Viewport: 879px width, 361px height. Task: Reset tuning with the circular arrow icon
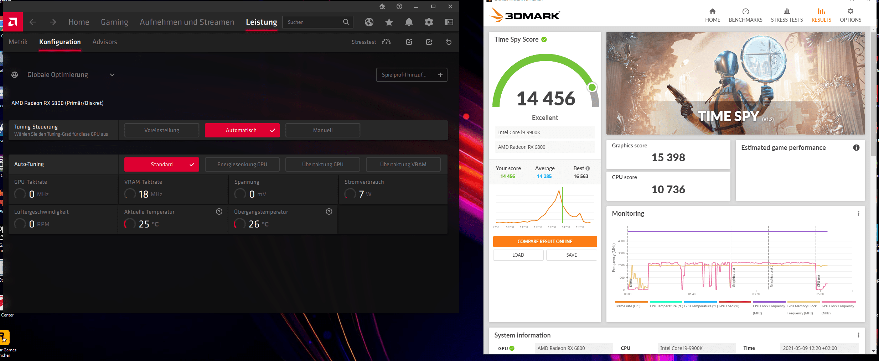pos(449,42)
